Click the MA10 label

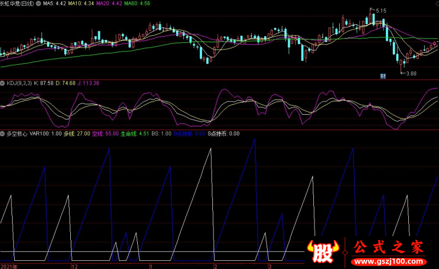pyautogui.click(x=81, y=4)
